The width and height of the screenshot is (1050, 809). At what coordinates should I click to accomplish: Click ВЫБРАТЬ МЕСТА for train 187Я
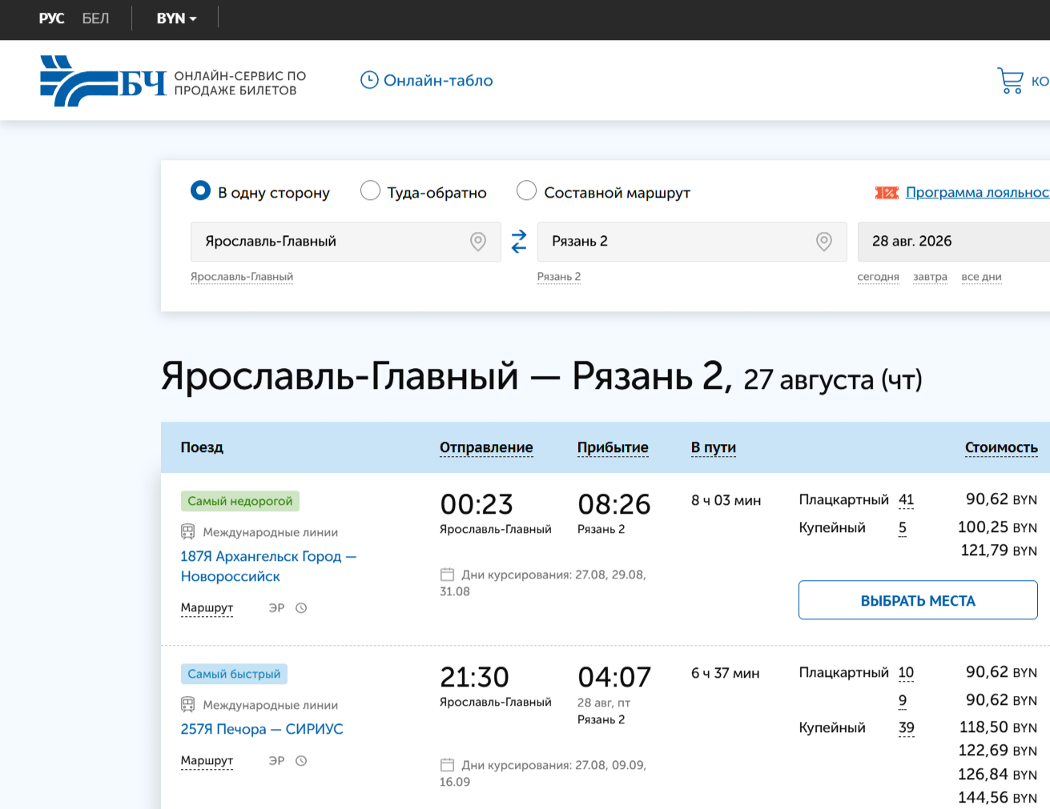click(918, 600)
